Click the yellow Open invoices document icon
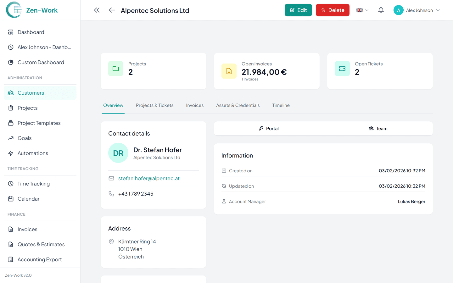 pyautogui.click(x=229, y=71)
